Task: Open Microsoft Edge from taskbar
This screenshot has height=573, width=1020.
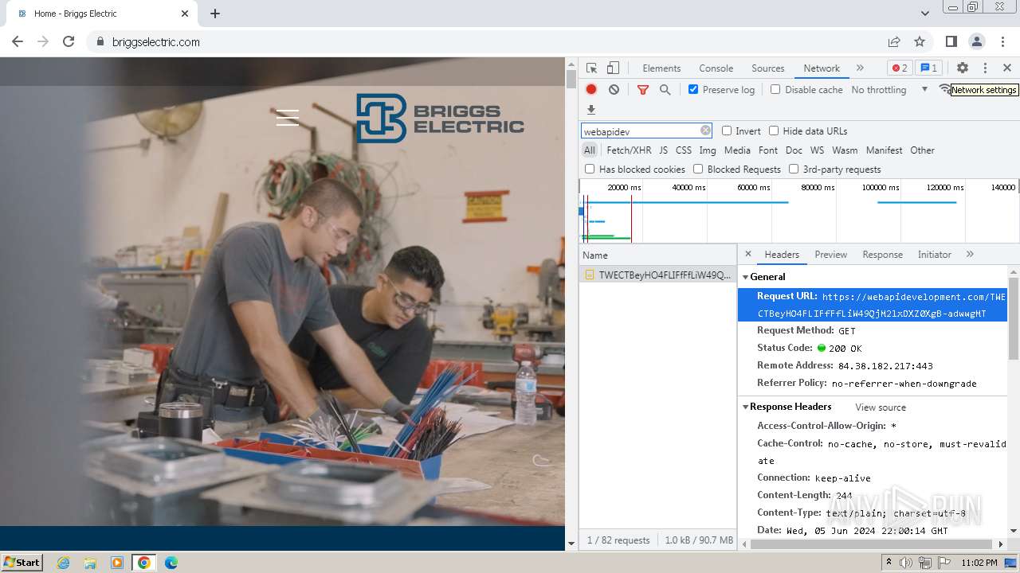Action: click(x=171, y=563)
